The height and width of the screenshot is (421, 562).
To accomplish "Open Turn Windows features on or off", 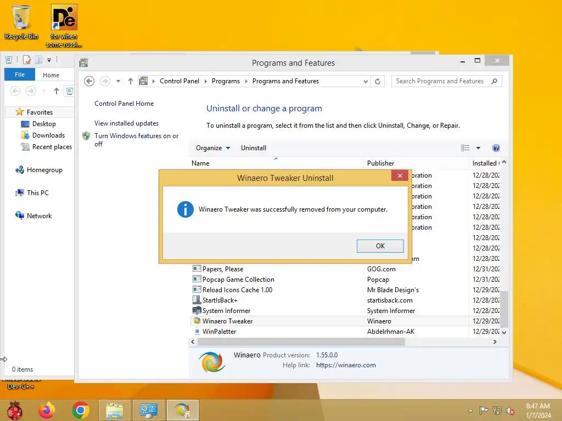I will click(x=136, y=140).
